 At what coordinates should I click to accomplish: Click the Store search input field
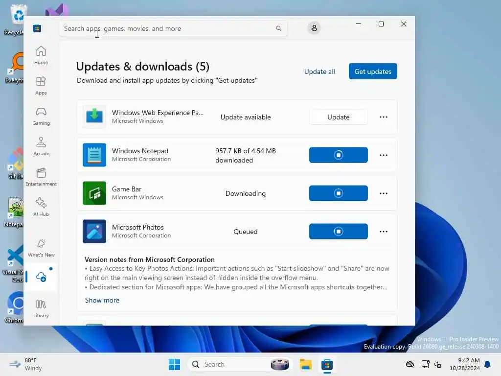pyautogui.click(x=173, y=28)
